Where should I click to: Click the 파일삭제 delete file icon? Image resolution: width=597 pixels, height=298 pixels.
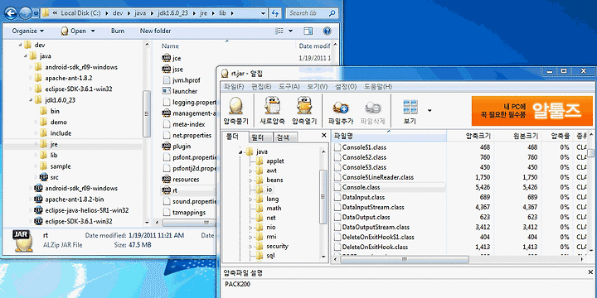372,108
